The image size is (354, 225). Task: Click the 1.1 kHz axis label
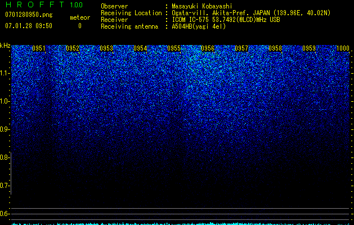pyautogui.click(x=5, y=73)
